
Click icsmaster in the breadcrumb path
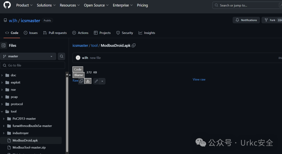(x=80, y=45)
